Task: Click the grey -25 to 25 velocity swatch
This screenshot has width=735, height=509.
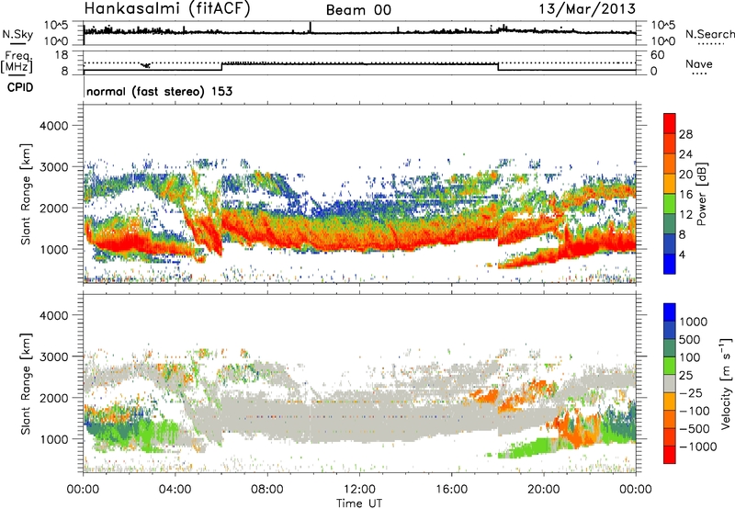Action: coord(670,383)
